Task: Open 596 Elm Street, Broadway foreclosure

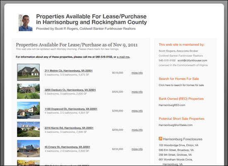Action: 176,150
